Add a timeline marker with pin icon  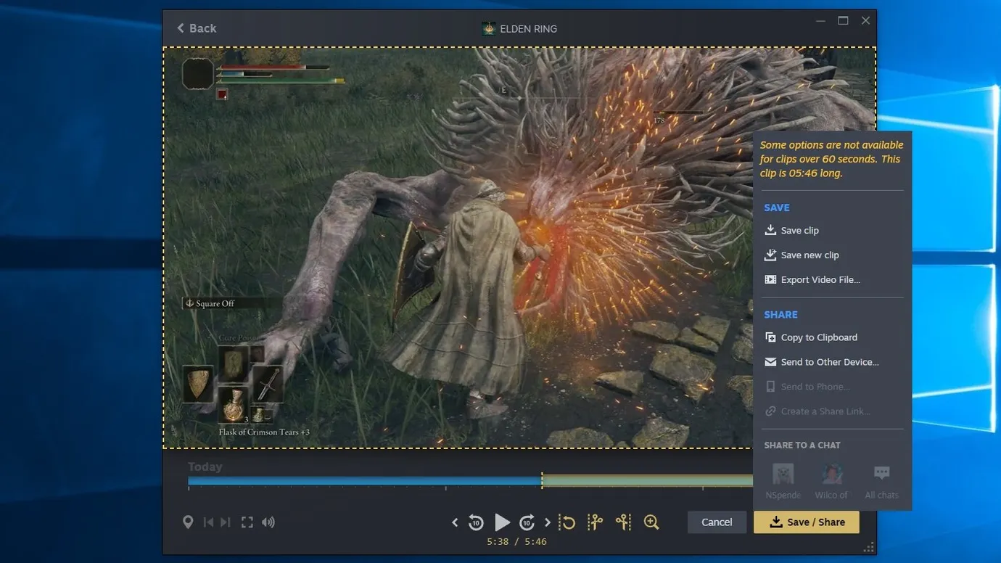188,522
